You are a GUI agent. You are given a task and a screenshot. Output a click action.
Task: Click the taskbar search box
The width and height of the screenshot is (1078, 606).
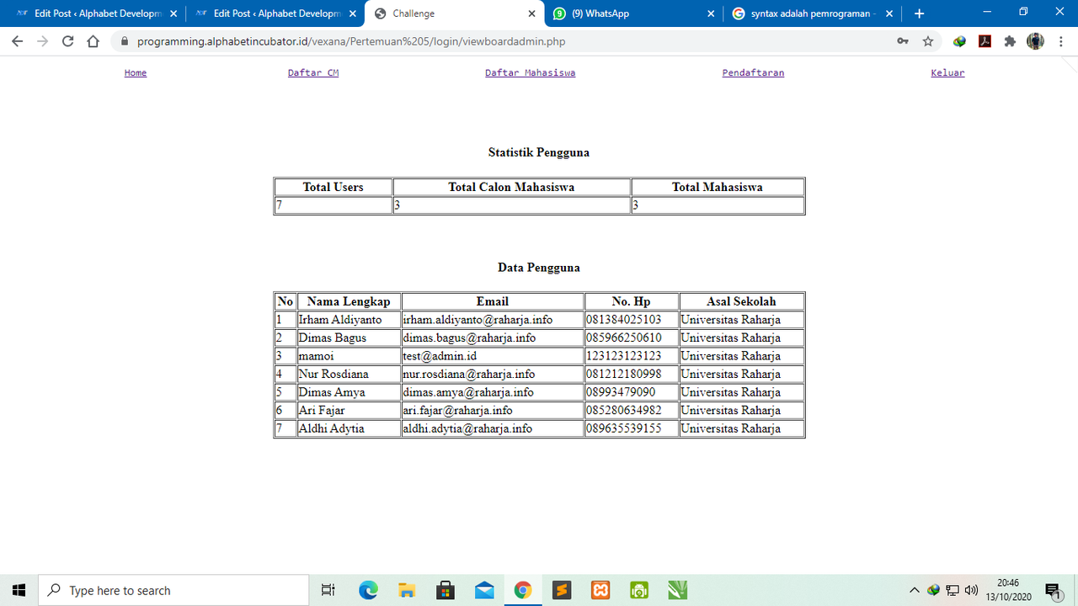173,590
